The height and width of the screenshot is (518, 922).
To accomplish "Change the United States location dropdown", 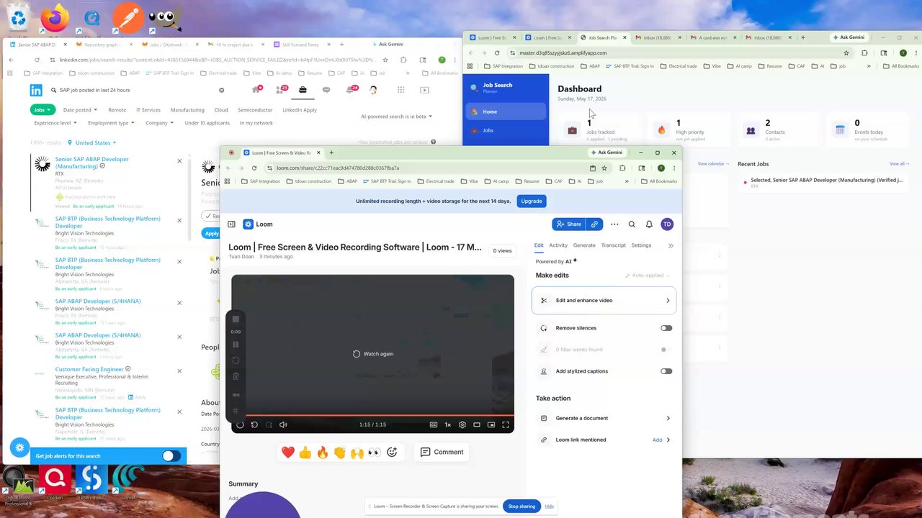I will [96, 142].
